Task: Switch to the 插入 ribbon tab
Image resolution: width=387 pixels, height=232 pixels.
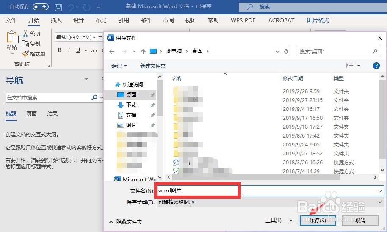Action: [56, 20]
